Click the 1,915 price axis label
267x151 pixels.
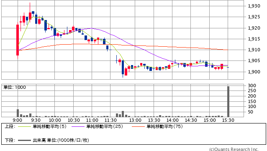[254, 39]
